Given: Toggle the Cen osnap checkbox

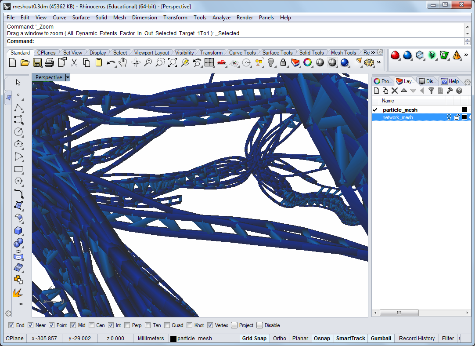Looking at the screenshot, I should 91,325.
